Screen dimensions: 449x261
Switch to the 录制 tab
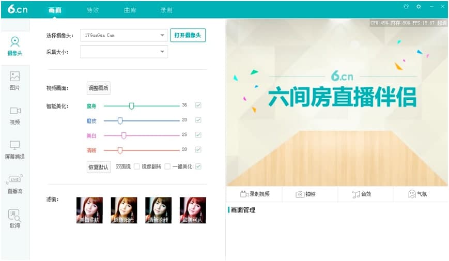[166, 10]
